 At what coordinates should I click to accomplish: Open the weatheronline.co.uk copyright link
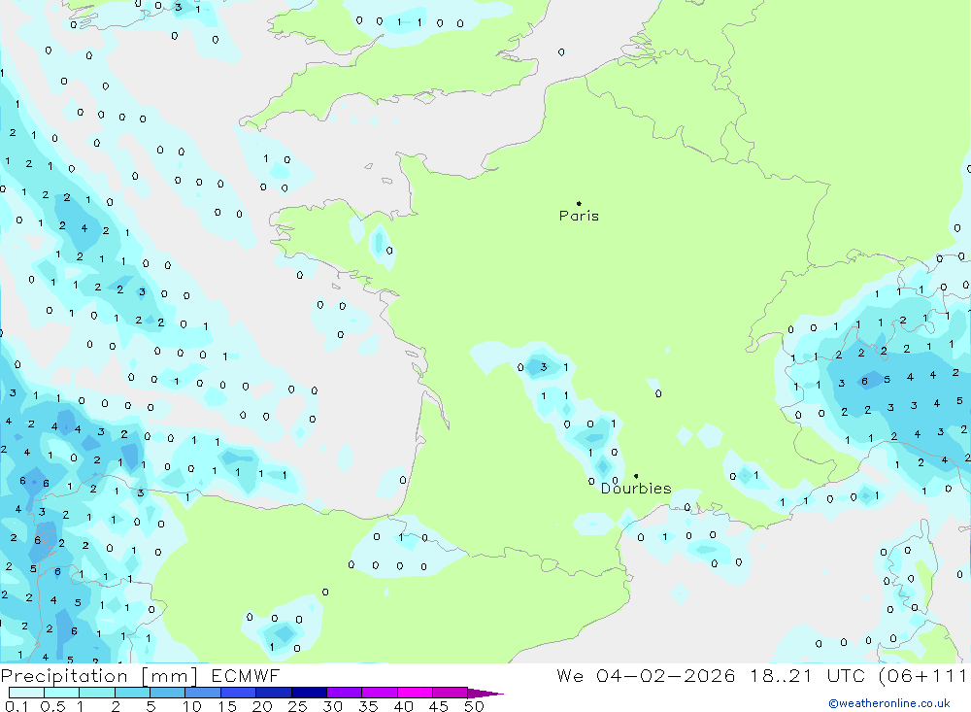pyautogui.click(x=888, y=703)
